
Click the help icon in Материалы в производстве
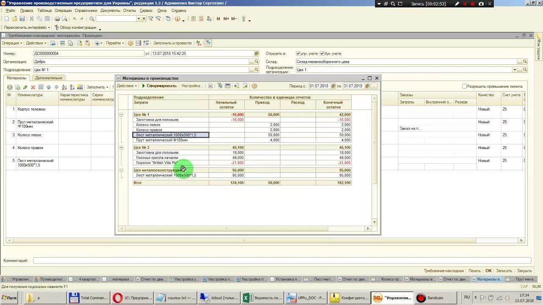[x=255, y=86]
